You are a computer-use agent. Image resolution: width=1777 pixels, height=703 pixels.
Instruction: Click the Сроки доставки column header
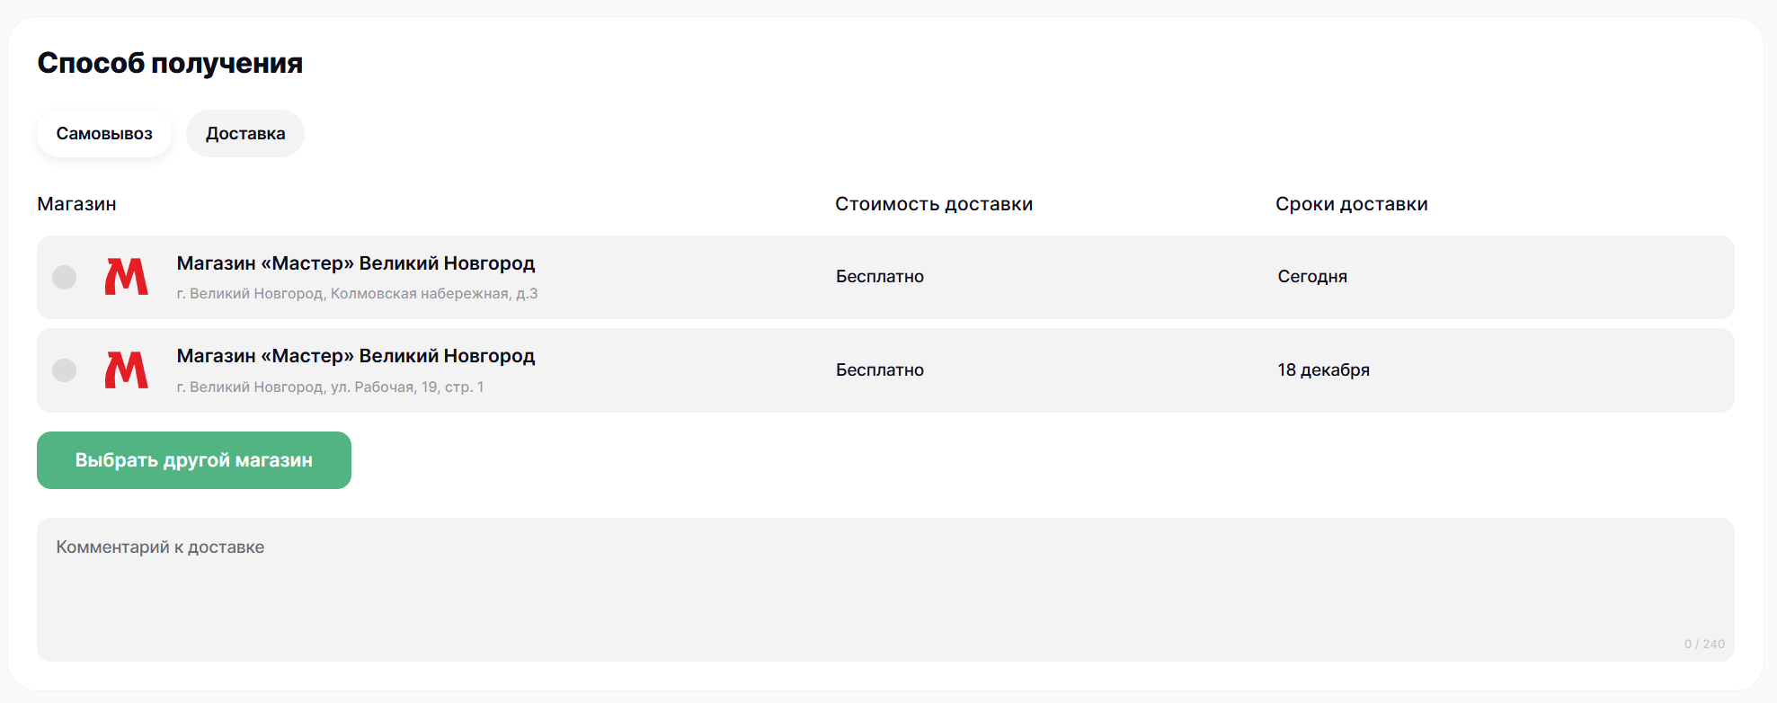click(1351, 204)
